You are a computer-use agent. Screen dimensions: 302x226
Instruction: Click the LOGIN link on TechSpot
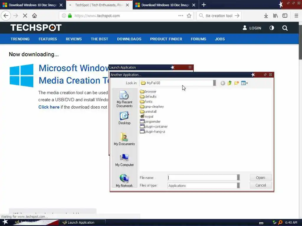[252, 28]
